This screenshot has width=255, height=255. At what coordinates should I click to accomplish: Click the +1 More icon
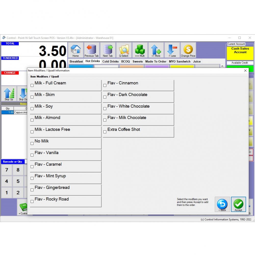click(156, 50)
